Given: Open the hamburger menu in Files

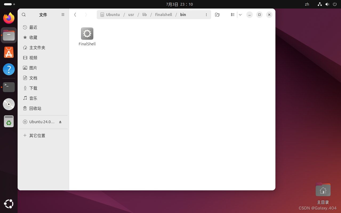Looking at the screenshot, I should tap(63, 15).
